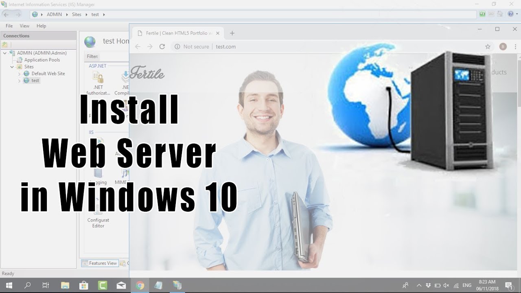Open the Mail app from the taskbar
521x293 pixels.
coord(121,285)
